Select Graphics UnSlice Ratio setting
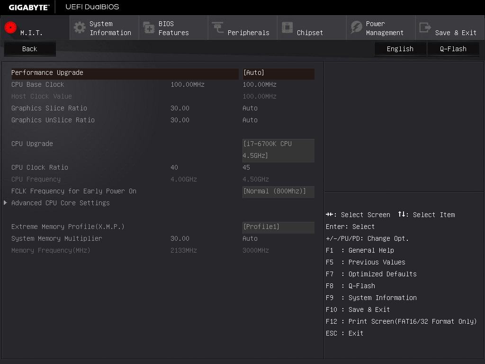Viewport: 485px width, 364px height. [53, 120]
